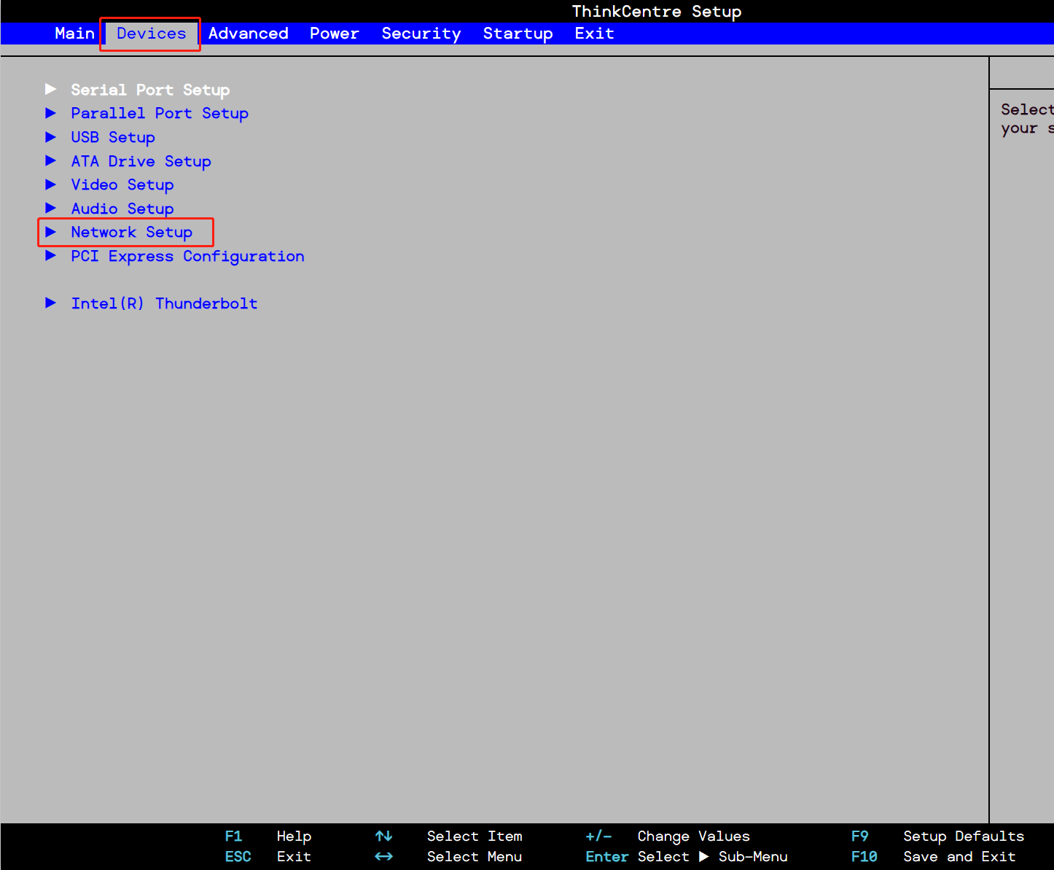Viewport: 1054px width, 870px height.
Task: Open Parallel Port Setup submenu
Action: [x=160, y=113]
